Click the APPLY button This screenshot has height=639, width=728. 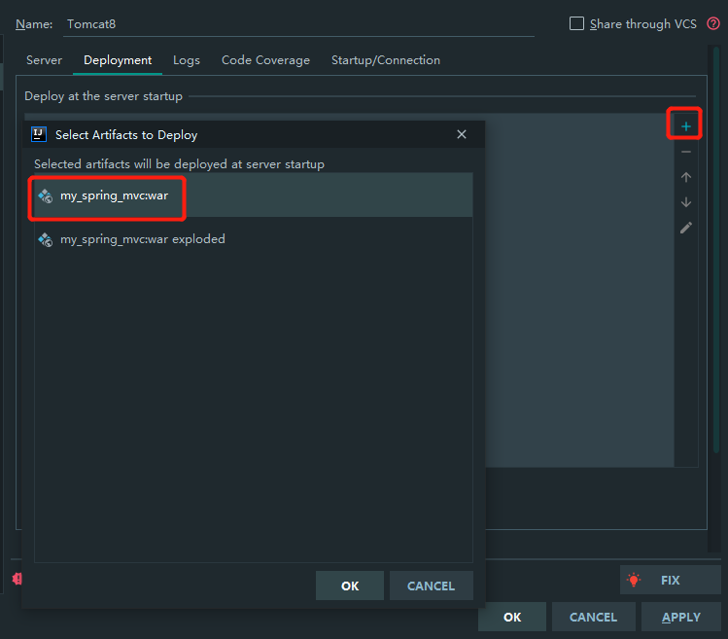click(680, 617)
